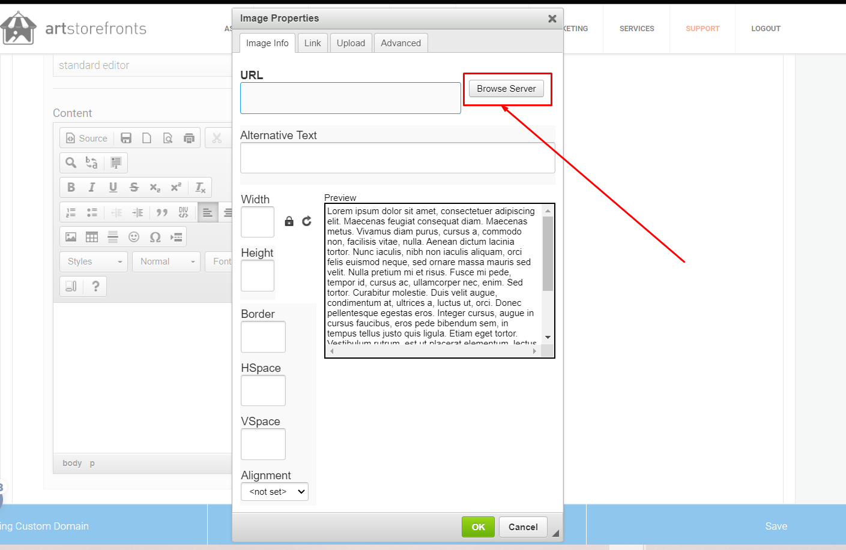Click the LOGOUT link
The height and width of the screenshot is (550, 846).
(x=766, y=29)
